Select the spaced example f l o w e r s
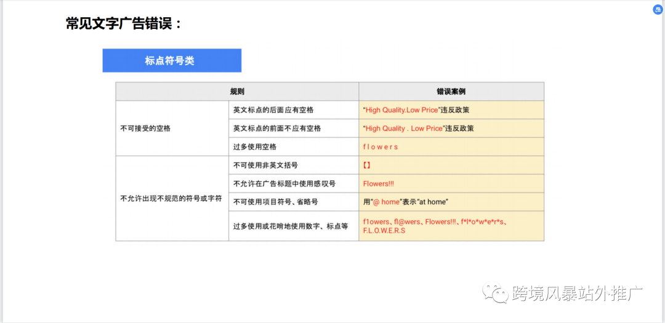This screenshot has width=665, height=323. point(381,146)
